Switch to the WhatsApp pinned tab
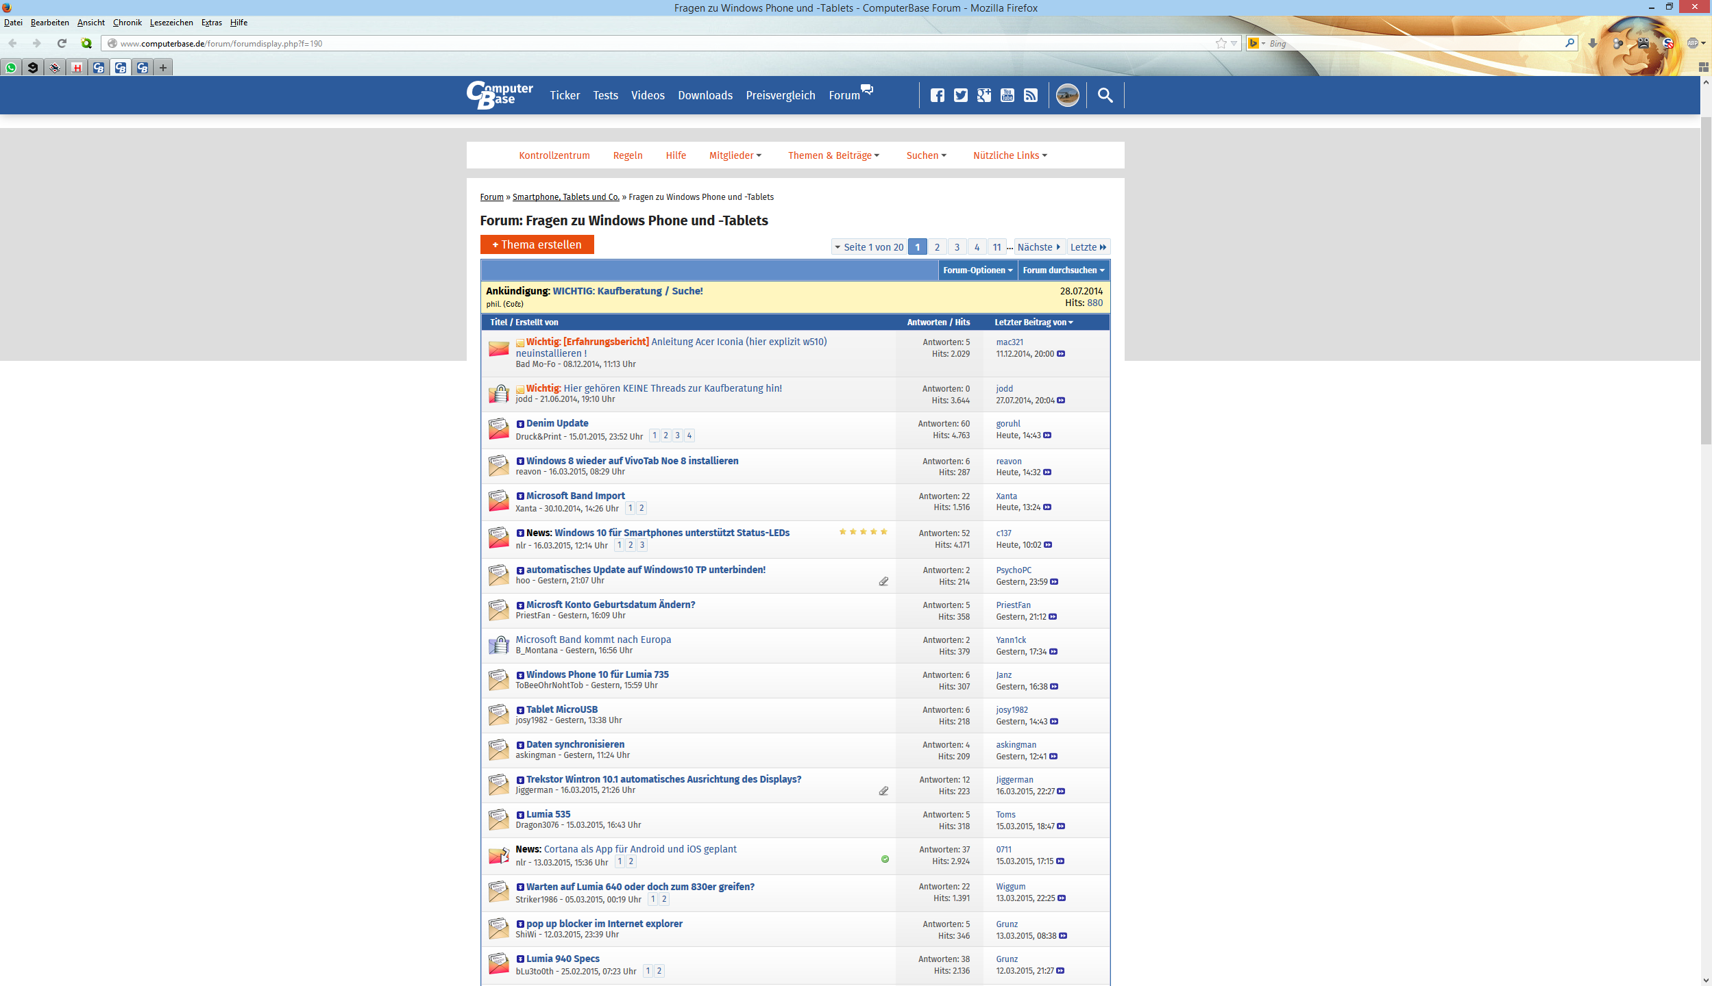The image size is (1712, 986). coord(11,67)
